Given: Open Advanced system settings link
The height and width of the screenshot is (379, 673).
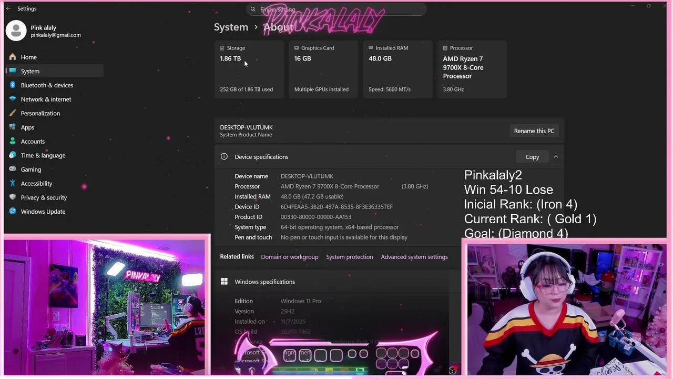Looking at the screenshot, I should coord(414,257).
